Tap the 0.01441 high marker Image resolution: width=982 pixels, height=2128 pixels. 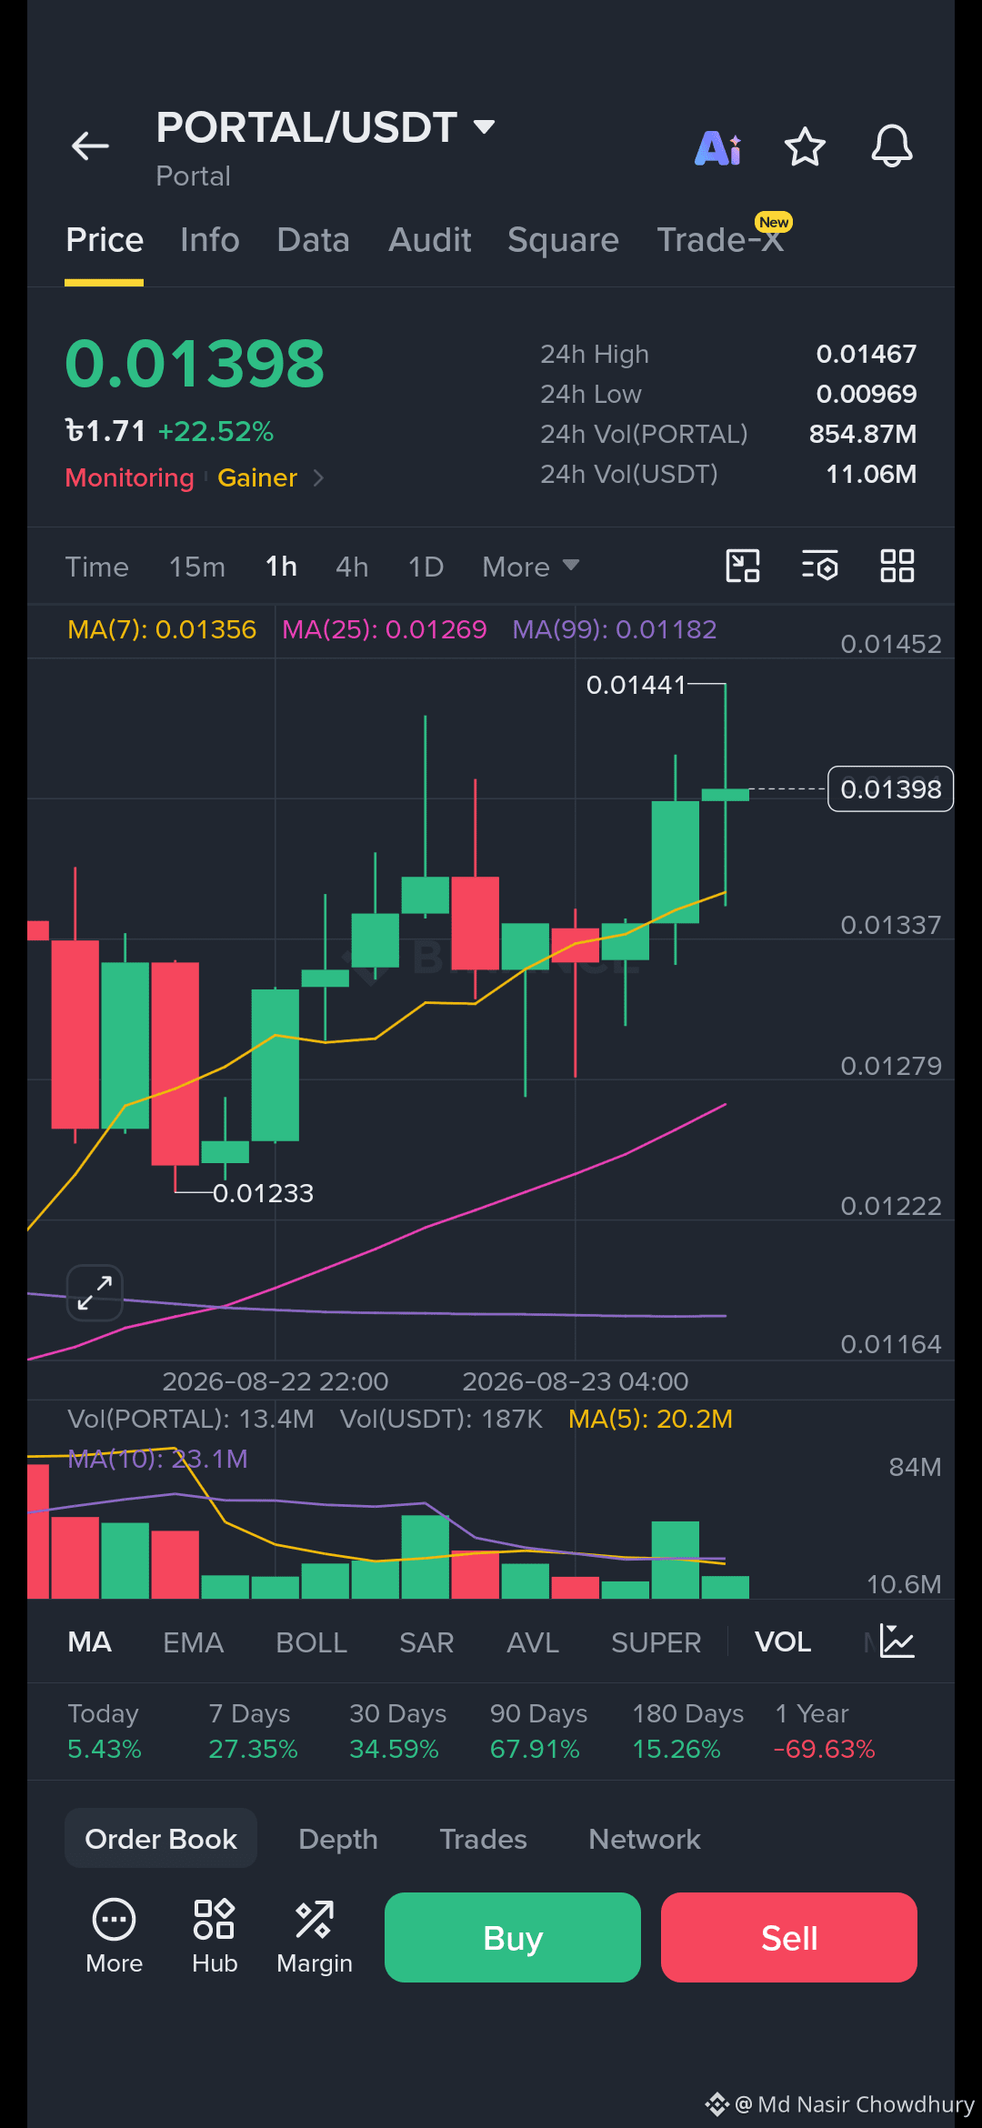pos(636,684)
